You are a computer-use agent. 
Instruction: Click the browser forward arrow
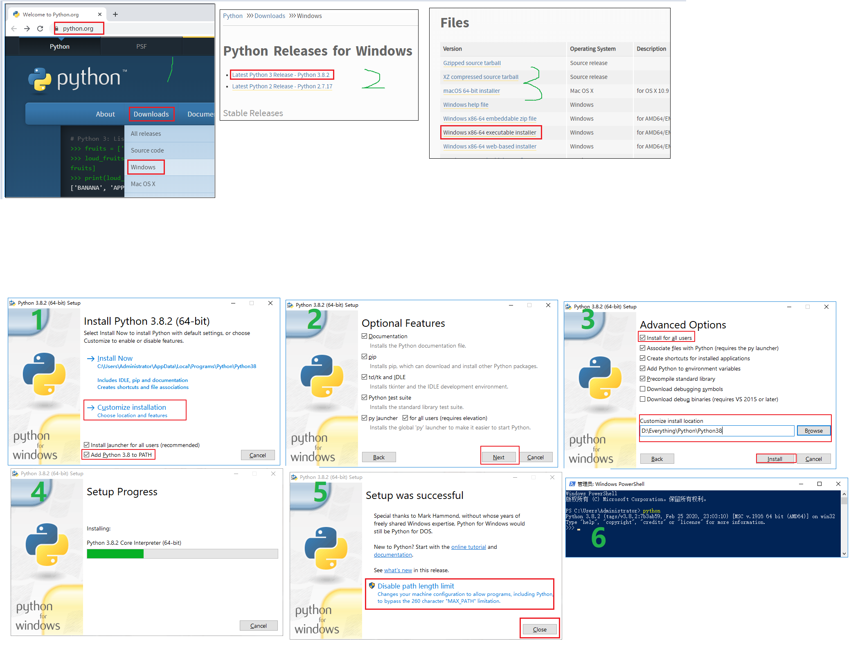point(27,29)
